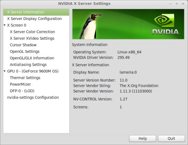Close the window with X icon
Viewport: 188px width, 145px height.
pyautogui.click(x=183, y=4)
